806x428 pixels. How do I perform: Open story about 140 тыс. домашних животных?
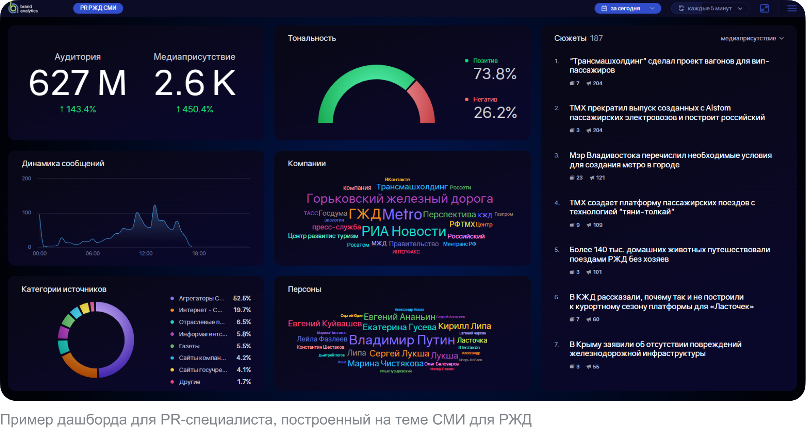(x=670, y=254)
